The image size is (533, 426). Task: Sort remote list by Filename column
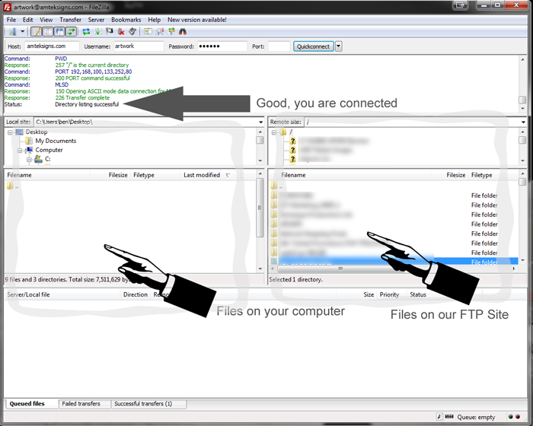click(293, 175)
